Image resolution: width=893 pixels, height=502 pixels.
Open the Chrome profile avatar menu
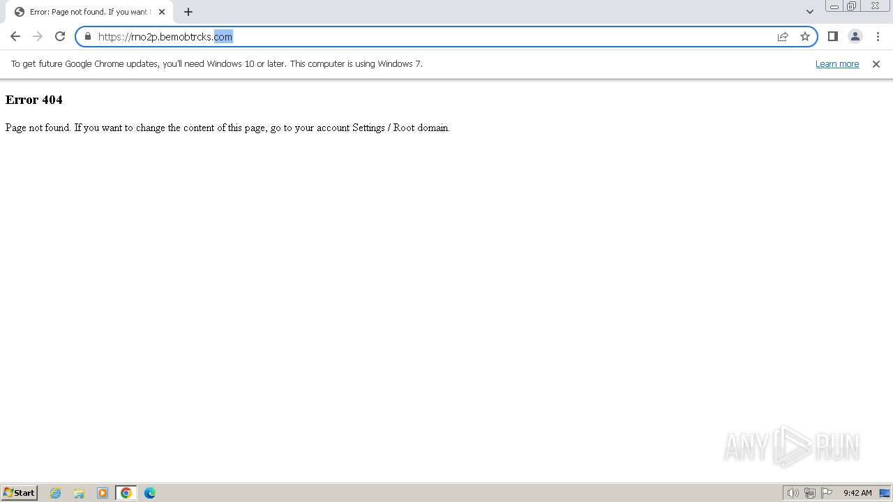point(855,36)
